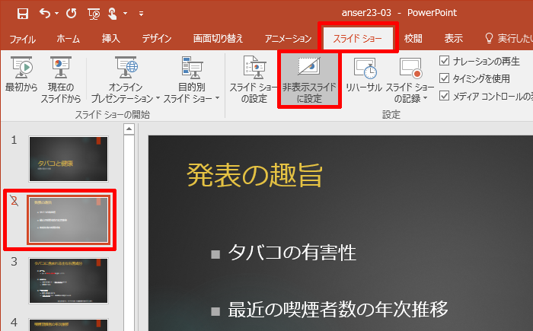Click the slide title 発表の趣旨

point(254,175)
